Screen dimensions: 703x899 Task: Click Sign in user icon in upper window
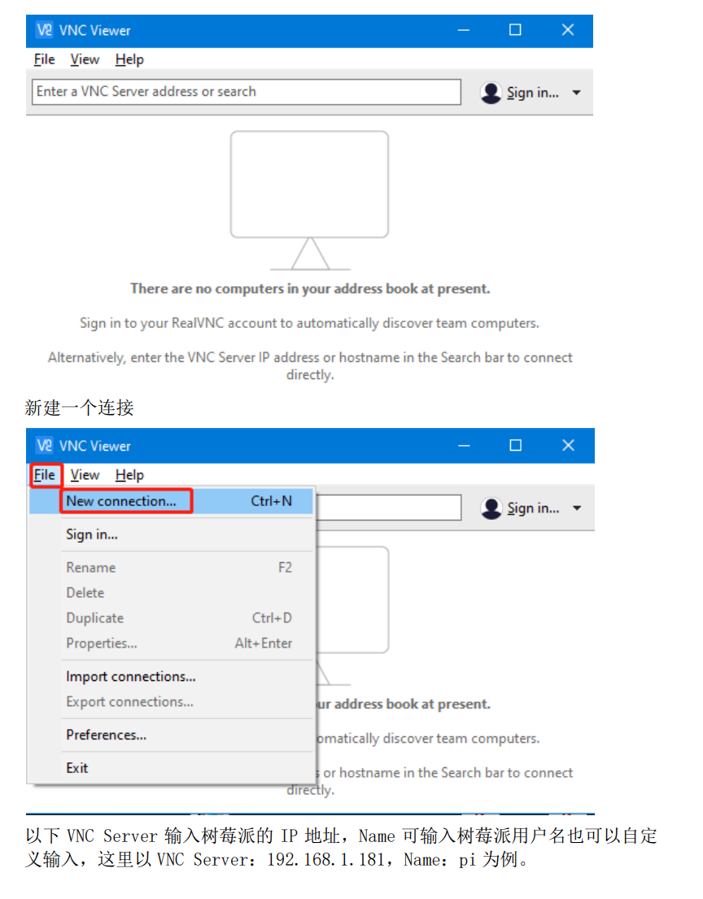click(491, 92)
